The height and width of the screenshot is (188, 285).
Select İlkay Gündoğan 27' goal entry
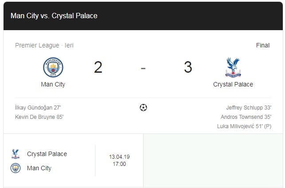pyautogui.click(x=38, y=107)
